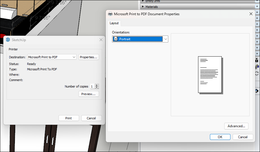Expand the Materials panel triangle
The image size is (260, 152).
pyautogui.click(x=143, y=7)
